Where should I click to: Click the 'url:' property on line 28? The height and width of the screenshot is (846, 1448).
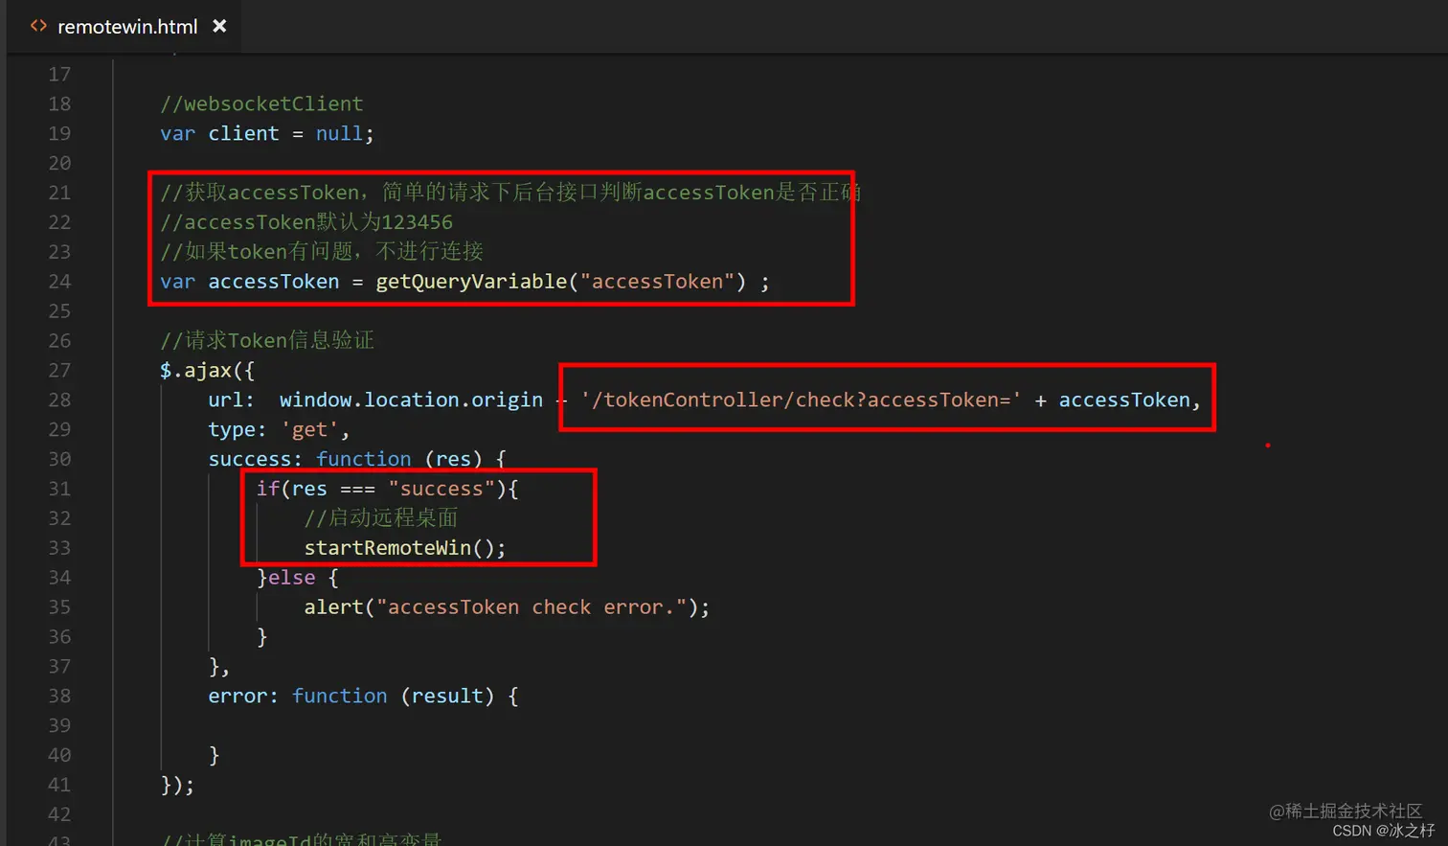click(232, 400)
